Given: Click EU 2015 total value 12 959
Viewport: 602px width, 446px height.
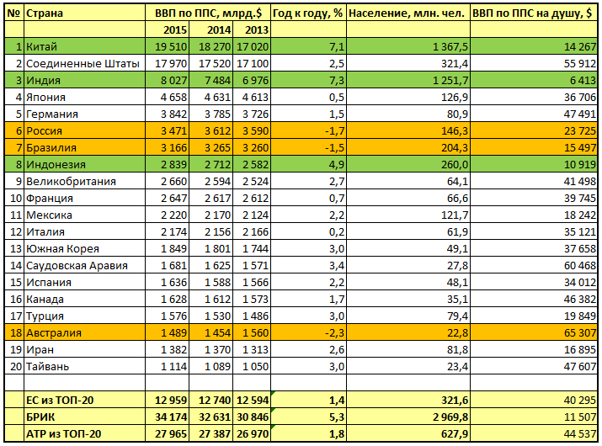Looking at the screenshot, I should pos(168,400).
